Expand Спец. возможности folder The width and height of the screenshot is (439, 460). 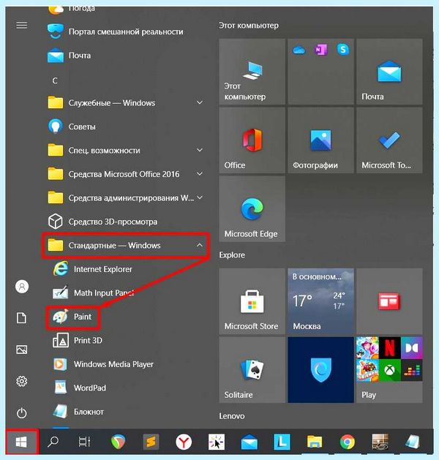click(126, 150)
